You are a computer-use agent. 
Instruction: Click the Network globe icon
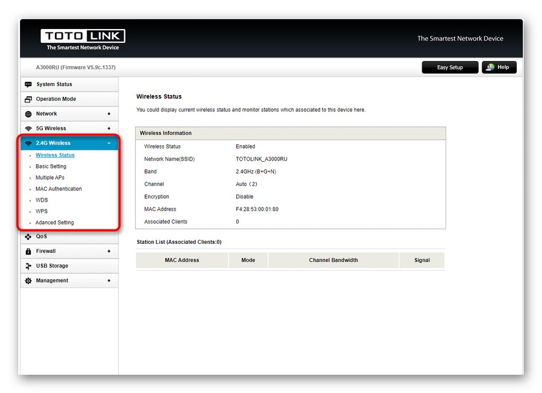[x=29, y=114]
